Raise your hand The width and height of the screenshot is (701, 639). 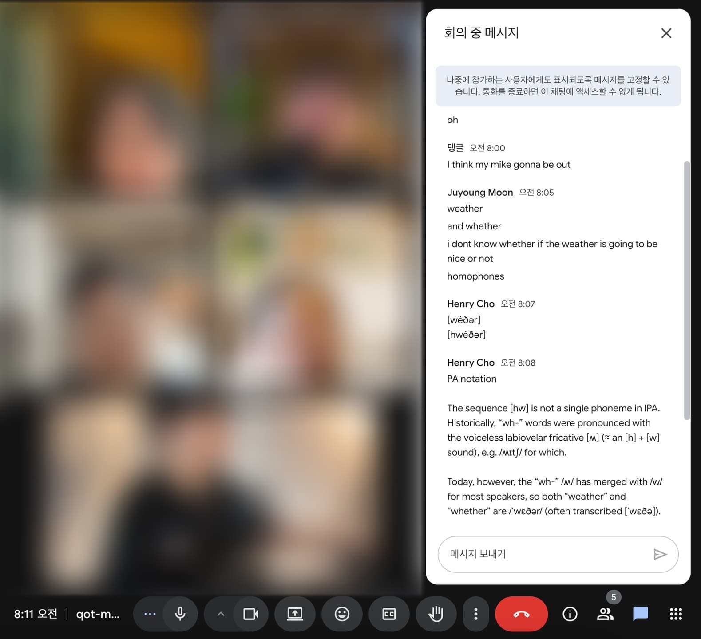click(436, 614)
